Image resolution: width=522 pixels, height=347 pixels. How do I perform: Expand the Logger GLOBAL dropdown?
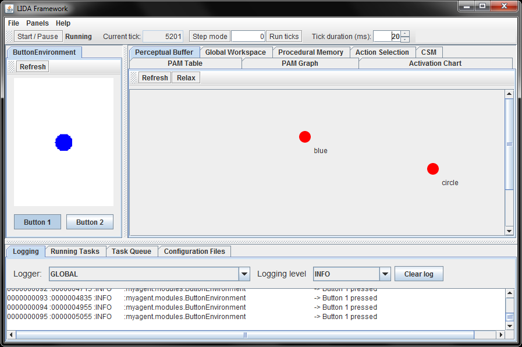point(244,274)
